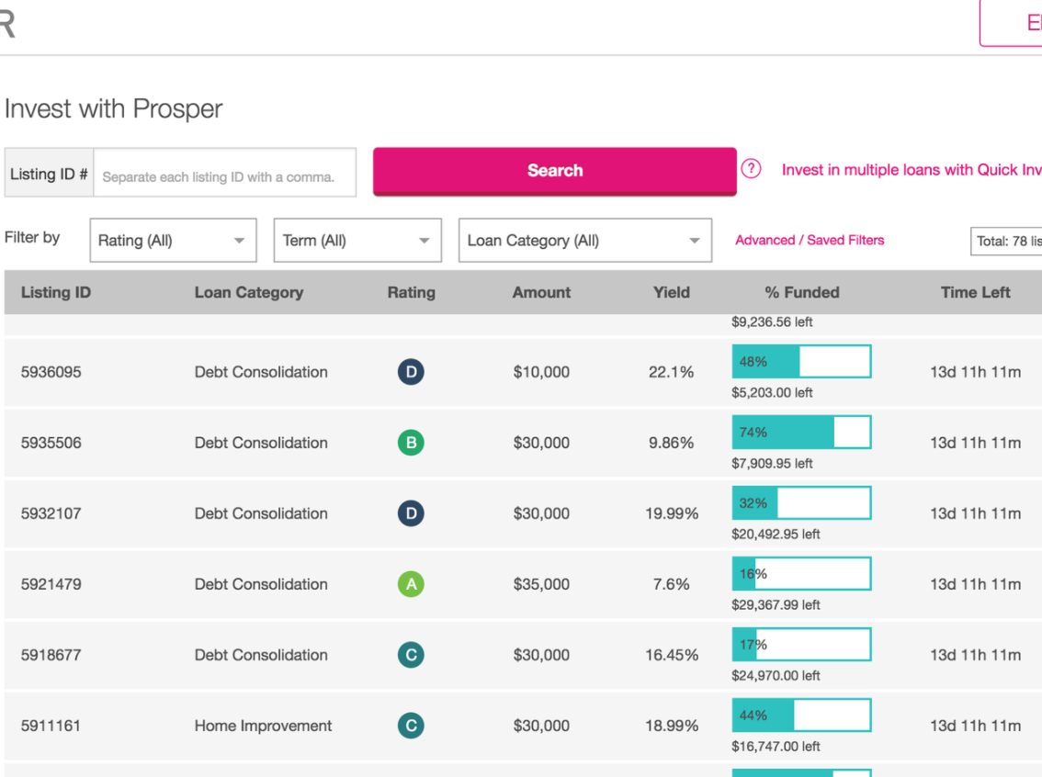
Task: Sort by the Time Left column header
Action: click(x=976, y=292)
